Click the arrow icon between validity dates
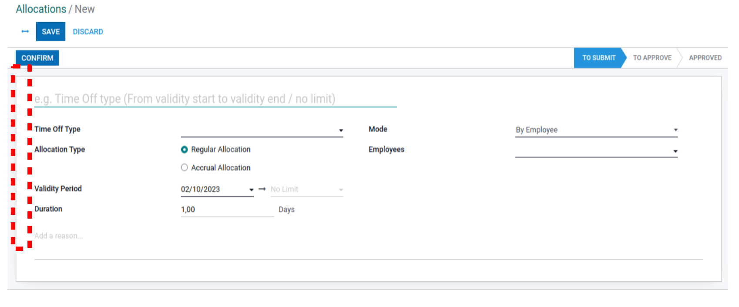This screenshot has width=739, height=307. click(x=262, y=189)
